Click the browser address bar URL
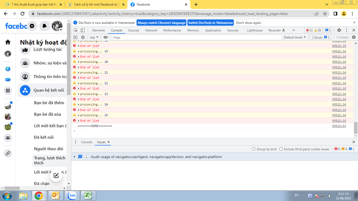This screenshot has height=201, width=358. (x=162, y=14)
